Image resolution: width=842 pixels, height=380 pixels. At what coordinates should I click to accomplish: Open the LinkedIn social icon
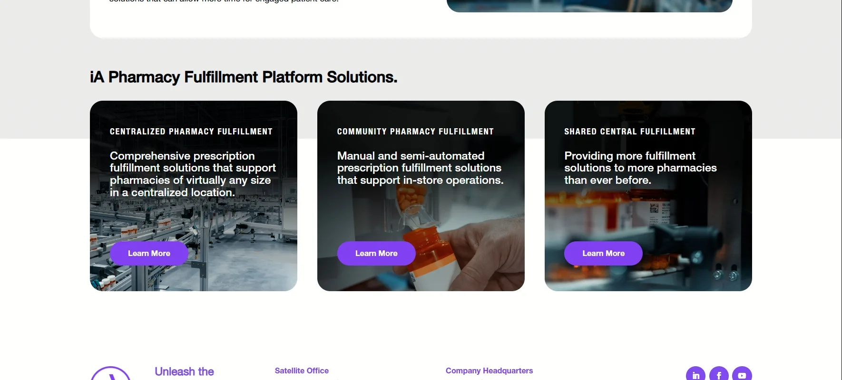(x=695, y=374)
